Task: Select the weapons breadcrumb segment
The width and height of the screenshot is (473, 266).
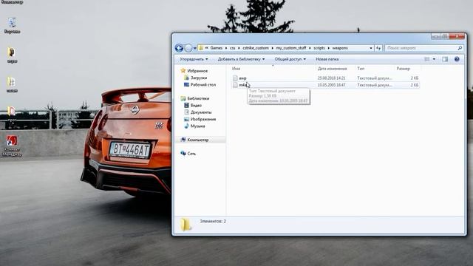Action: (340, 48)
